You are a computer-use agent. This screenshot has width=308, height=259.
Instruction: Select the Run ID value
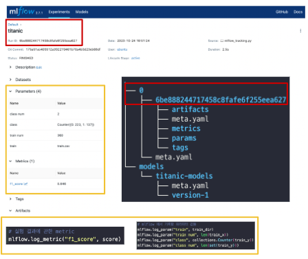48,41
